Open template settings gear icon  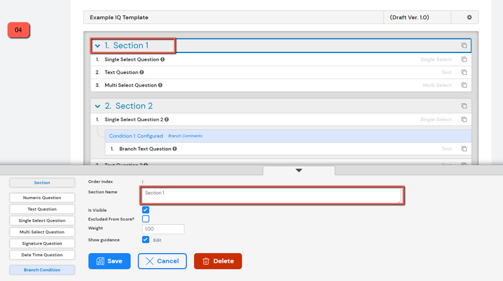pos(469,18)
